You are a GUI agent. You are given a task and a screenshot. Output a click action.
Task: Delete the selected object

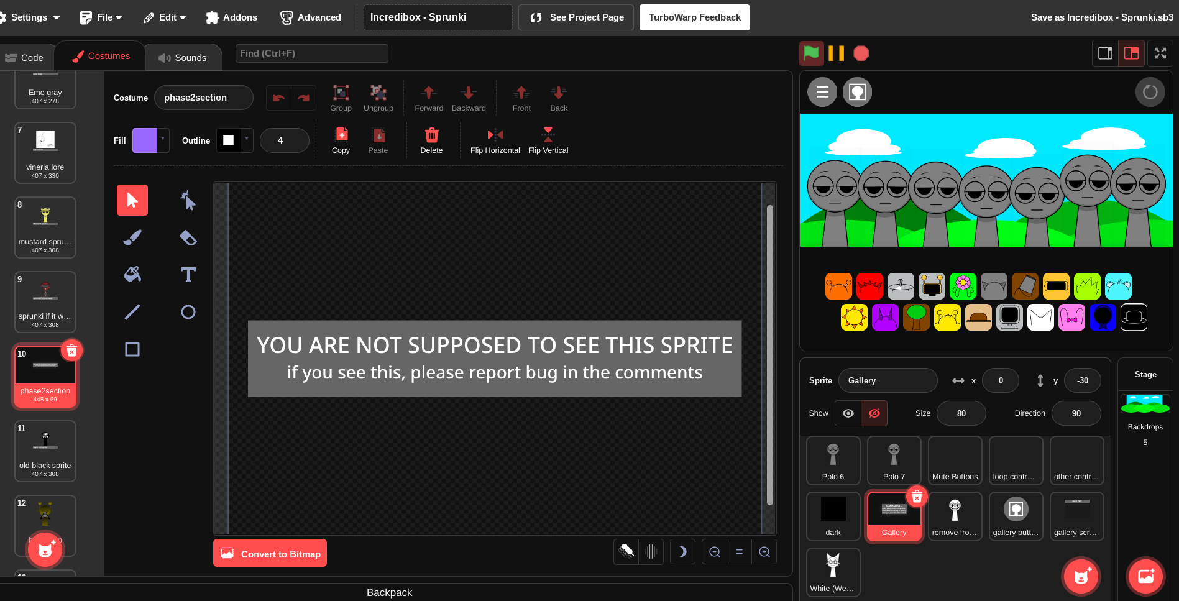431,140
